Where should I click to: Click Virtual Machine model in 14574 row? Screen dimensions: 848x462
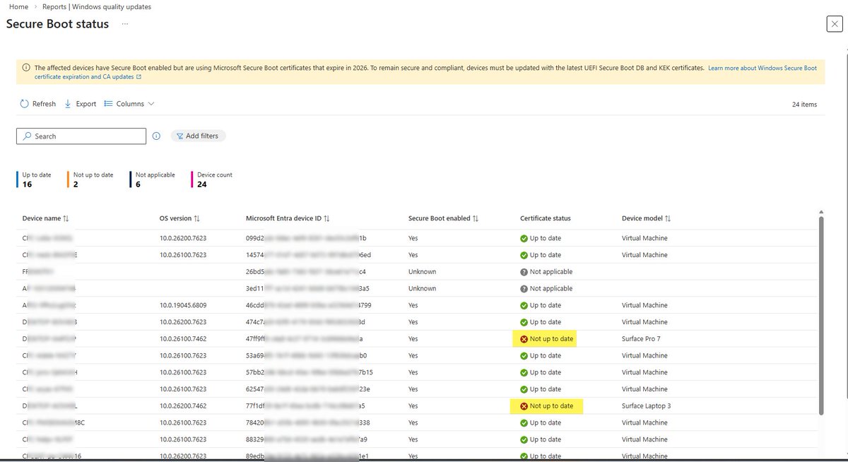click(x=644, y=255)
